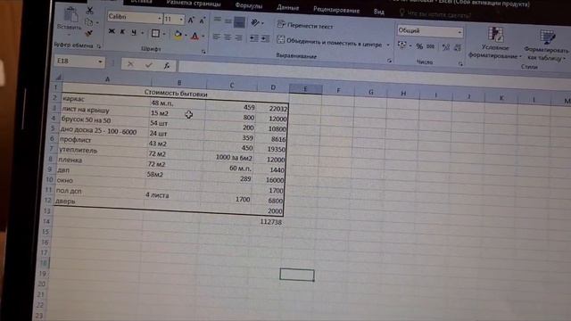Open the font size 11 dropdown
571x321 pixels.
pyautogui.click(x=181, y=19)
